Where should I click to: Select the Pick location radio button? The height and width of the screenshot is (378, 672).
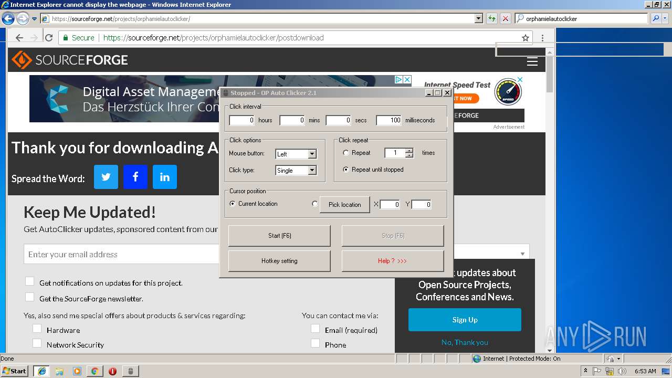coord(315,204)
